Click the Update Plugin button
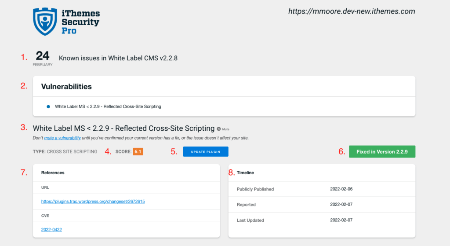450x246 pixels. tap(206, 152)
